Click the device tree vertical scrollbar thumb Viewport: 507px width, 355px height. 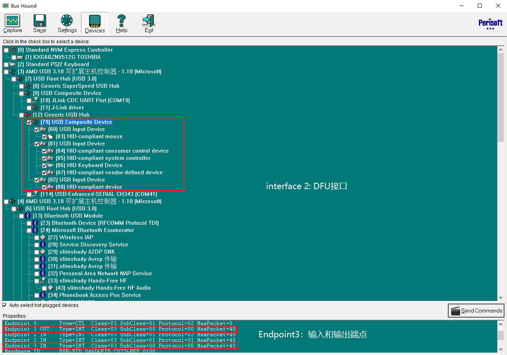(x=501, y=97)
